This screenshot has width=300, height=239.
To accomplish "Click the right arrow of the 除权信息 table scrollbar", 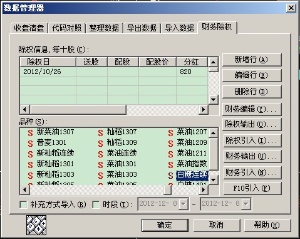I will [x=203, y=109].
